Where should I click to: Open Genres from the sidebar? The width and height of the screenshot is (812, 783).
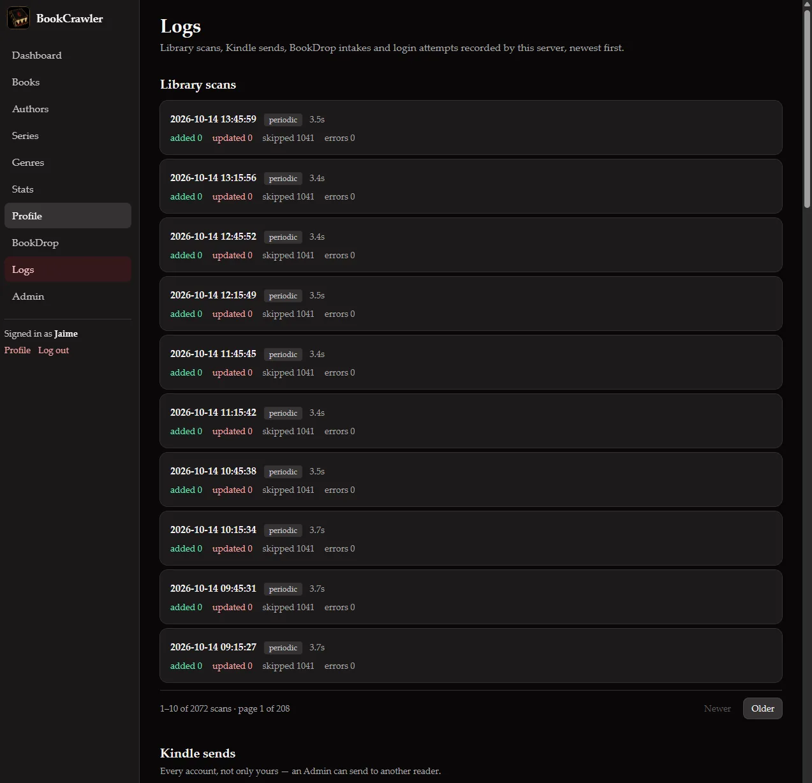click(x=68, y=163)
